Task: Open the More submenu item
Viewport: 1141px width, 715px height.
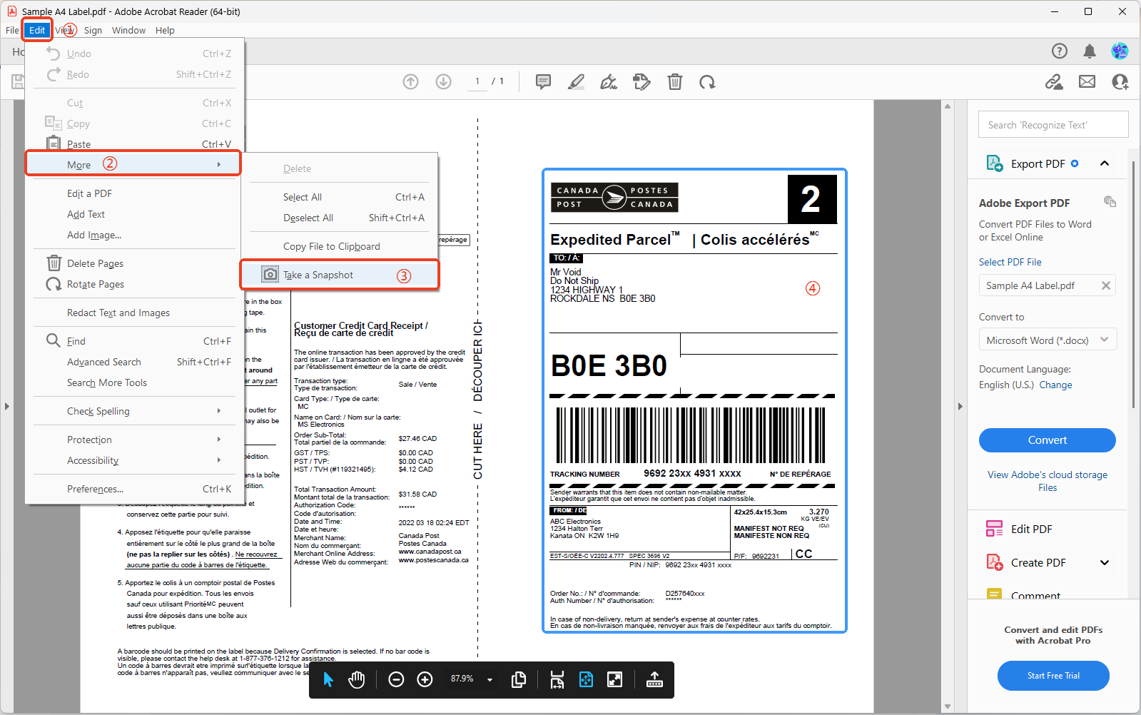Action: 133,164
